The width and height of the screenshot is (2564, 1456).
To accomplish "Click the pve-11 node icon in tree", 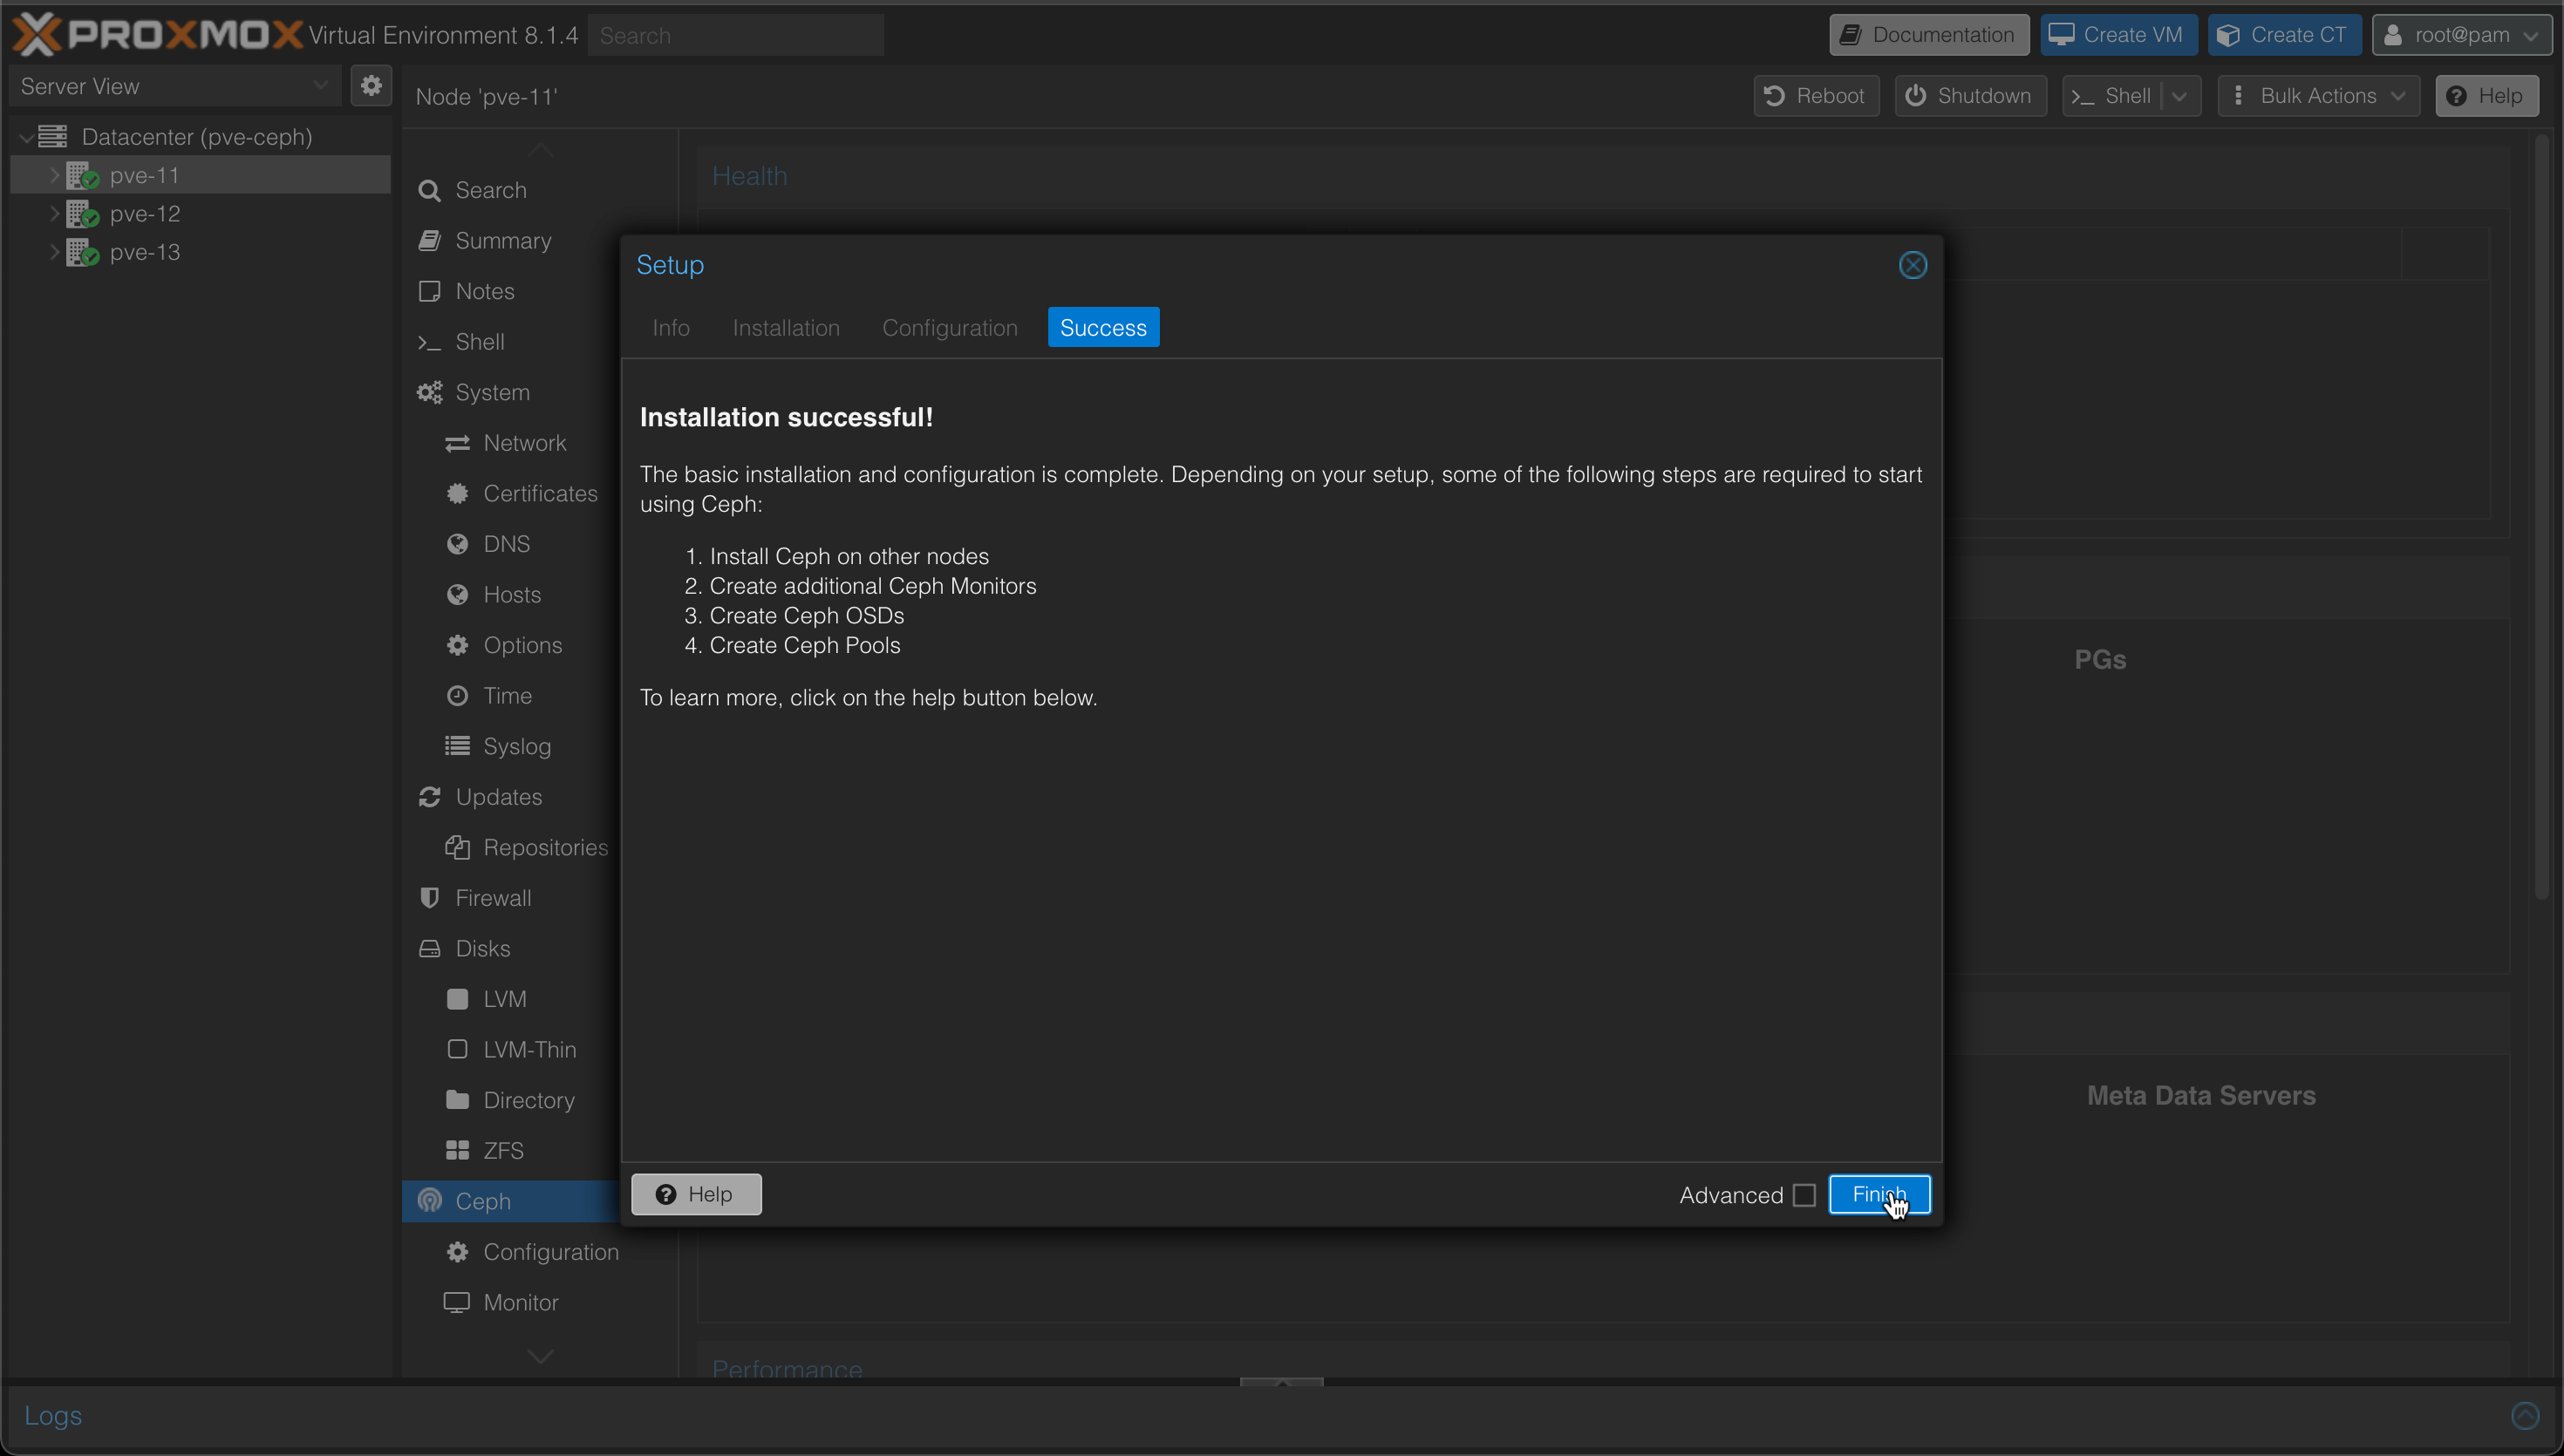I will click(83, 174).
